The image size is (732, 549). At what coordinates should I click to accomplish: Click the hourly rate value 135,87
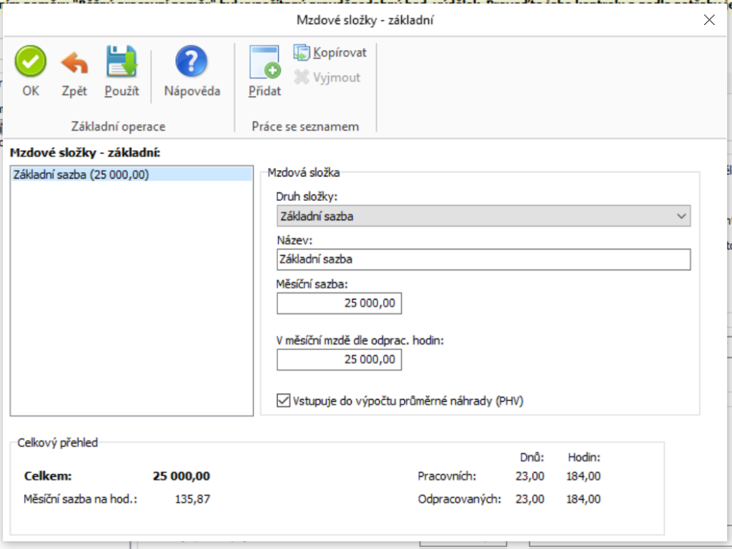pos(192,499)
